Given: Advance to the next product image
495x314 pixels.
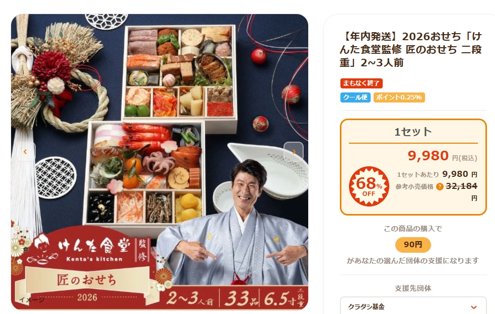Looking at the screenshot, I should tap(294, 152).
